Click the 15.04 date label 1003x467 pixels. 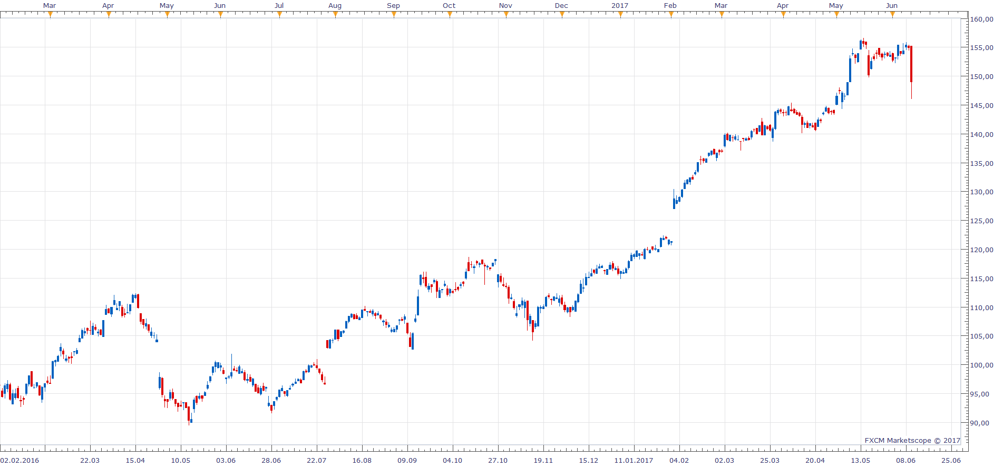[x=135, y=460]
